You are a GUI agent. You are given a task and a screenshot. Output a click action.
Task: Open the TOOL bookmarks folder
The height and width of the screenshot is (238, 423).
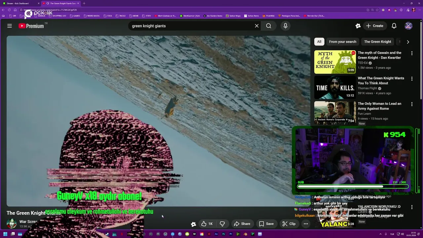pos(108,16)
